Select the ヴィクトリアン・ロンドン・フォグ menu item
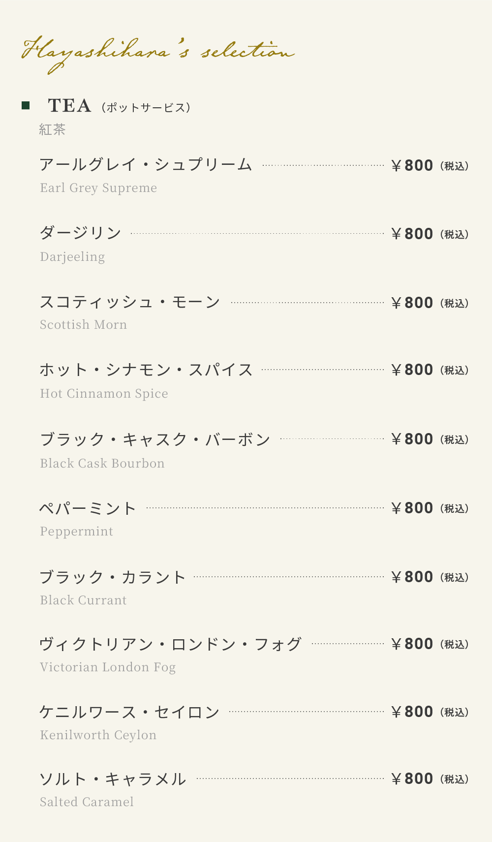The width and height of the screenshot is (492, 842). [x=170, y=644]
